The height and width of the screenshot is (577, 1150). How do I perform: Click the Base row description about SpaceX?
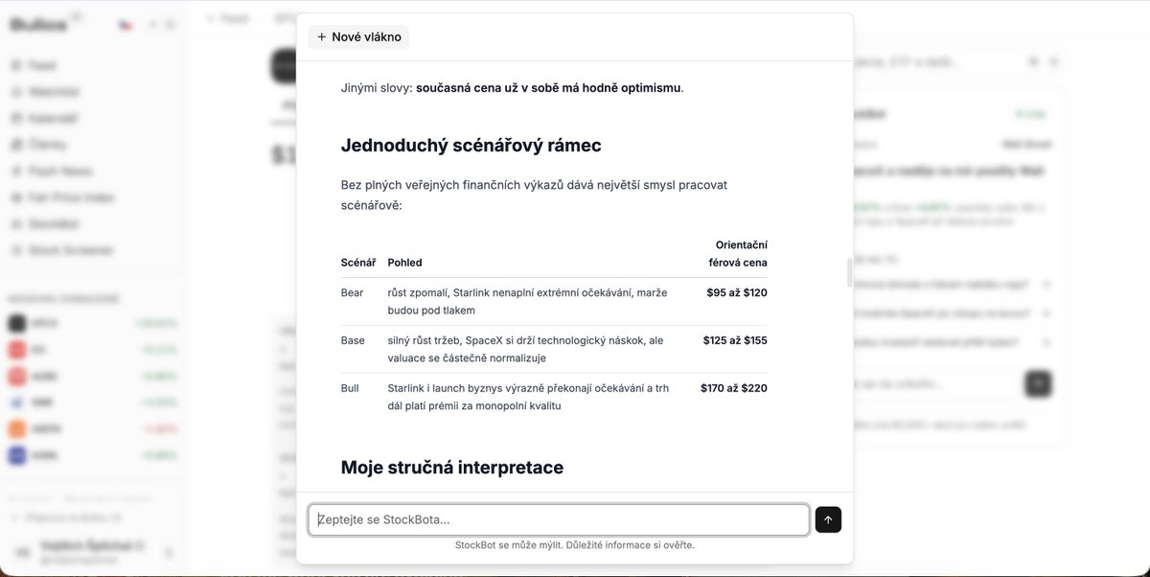(x=525, y=349)
